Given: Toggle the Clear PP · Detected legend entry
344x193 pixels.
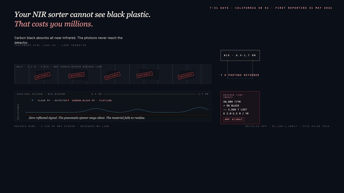Looking at the screenshot, I should [x=49, y=101].
